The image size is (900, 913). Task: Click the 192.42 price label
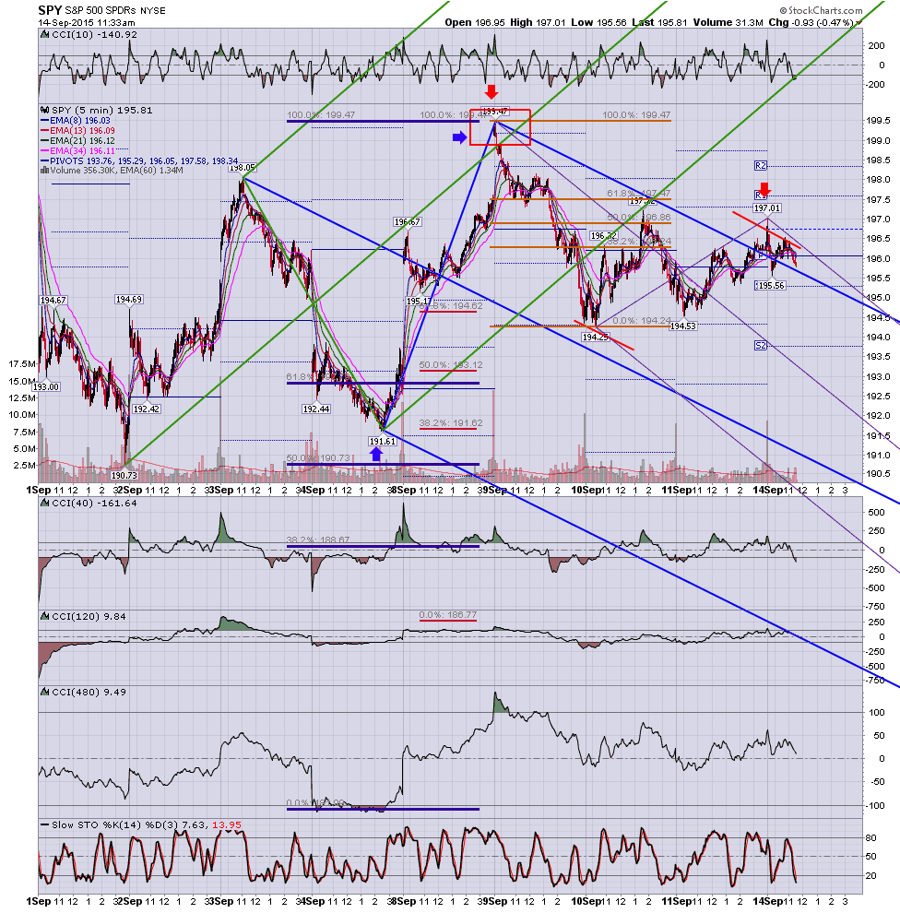pyautogui.click(x=146, y=409)
